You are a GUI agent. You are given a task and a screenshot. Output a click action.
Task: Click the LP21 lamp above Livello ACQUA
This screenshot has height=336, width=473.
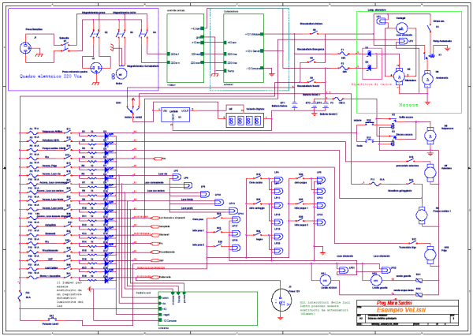[343, 271]
